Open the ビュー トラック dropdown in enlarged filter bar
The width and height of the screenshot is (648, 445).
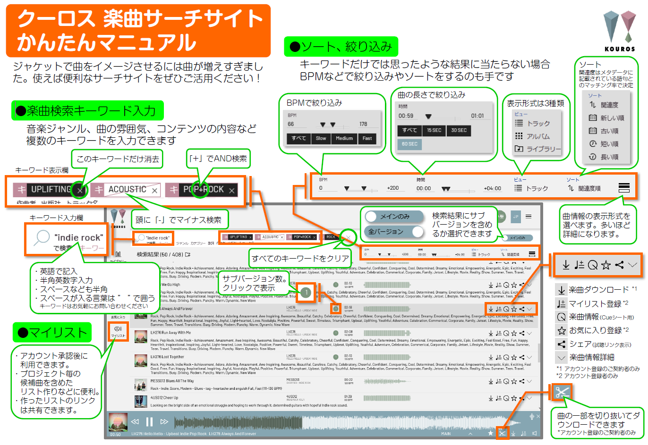(x=531, y=188)
